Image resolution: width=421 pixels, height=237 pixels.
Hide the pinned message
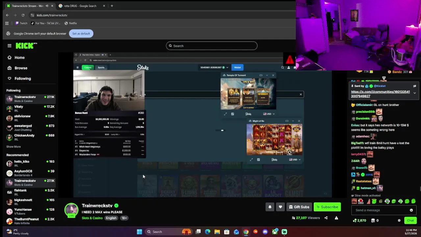click(414, 86)
